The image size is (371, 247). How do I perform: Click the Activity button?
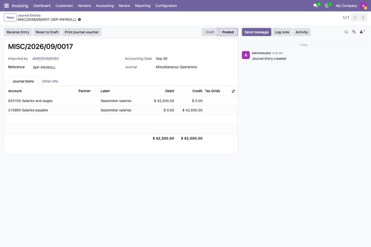tap(302, 32)
